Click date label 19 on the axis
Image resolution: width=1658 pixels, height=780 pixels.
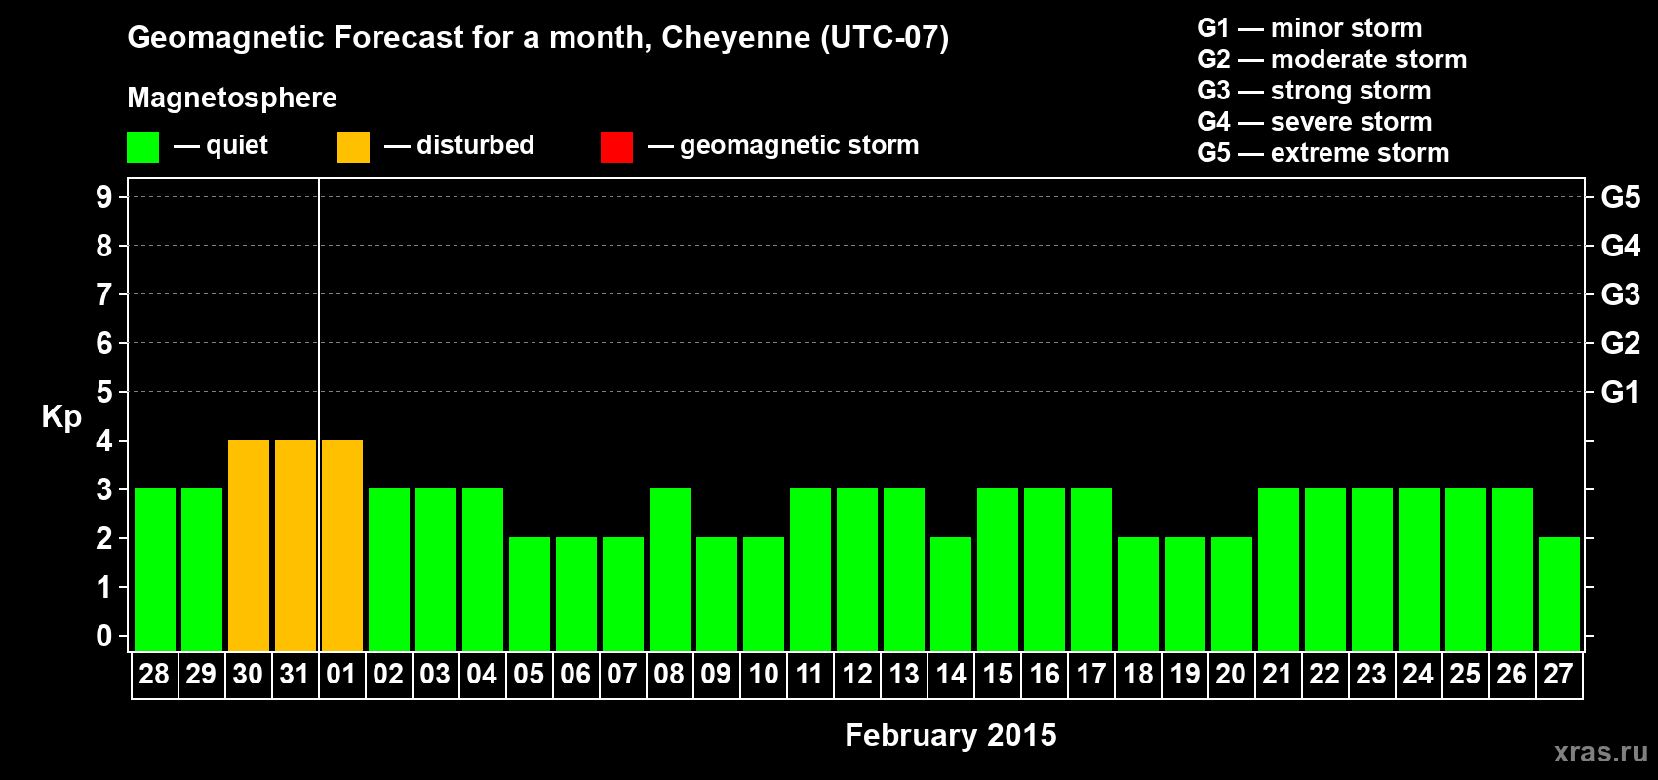click(x=1184, y=674)
